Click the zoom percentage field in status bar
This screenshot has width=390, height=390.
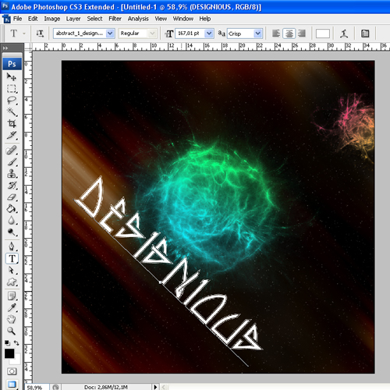coord(37,388)
